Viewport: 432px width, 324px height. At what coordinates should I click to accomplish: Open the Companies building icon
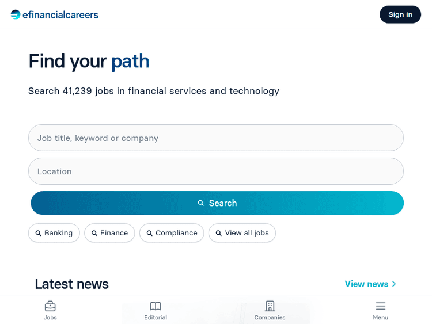click(x=270, y=306)
